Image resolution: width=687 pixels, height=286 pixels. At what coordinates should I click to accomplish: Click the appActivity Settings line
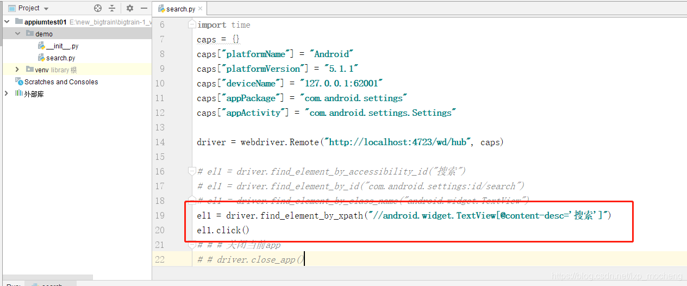coord(327,113)
